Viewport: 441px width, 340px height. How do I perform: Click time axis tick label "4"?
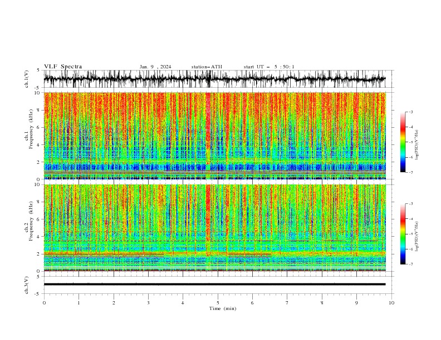pos(183,303)
